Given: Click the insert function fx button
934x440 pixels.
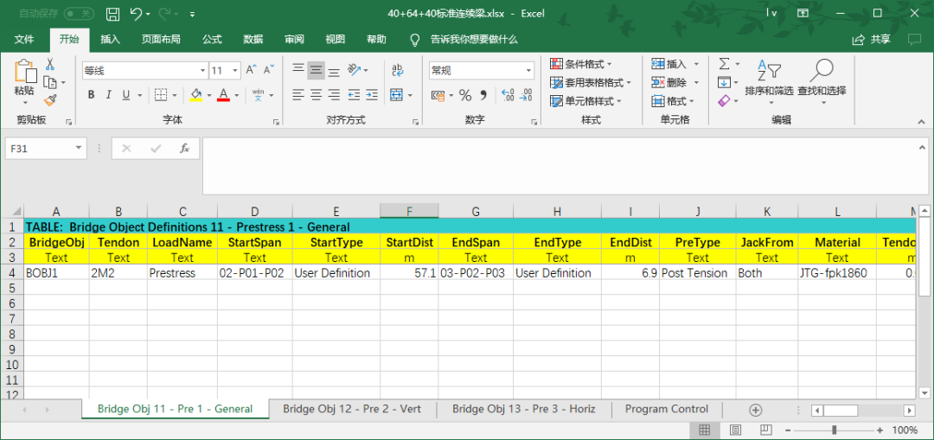Looking at the screenshot, I should point(185,149).
